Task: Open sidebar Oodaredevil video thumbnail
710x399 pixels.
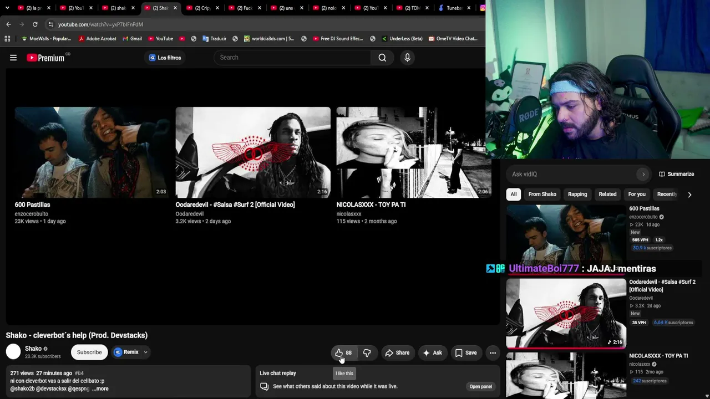Action: click(x=566, y=313)
